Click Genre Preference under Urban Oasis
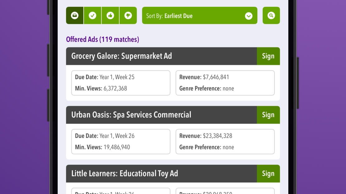The image size is (346, 194). (x=207, y=147)
